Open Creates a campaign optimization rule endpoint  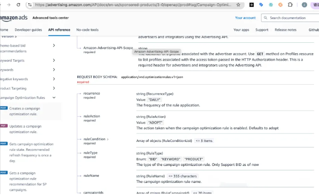pos(25,111)
